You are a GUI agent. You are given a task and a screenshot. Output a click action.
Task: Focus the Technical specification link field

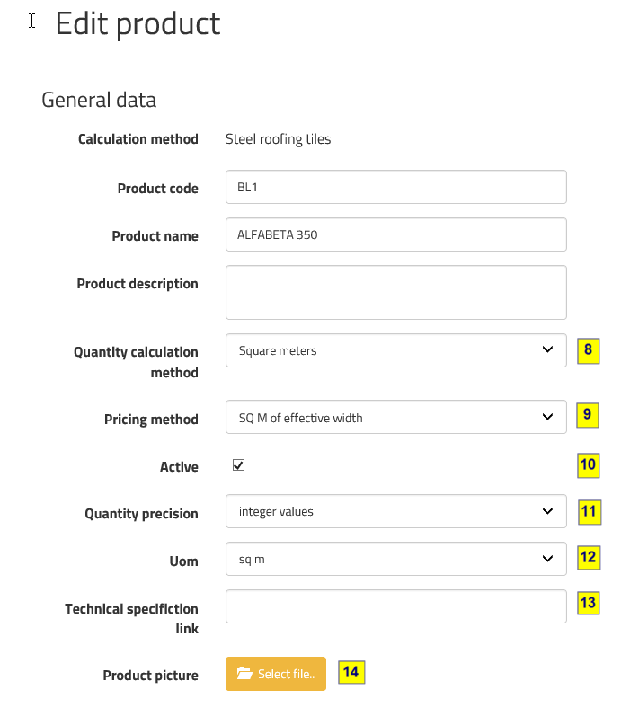click(x=395, y=606)
